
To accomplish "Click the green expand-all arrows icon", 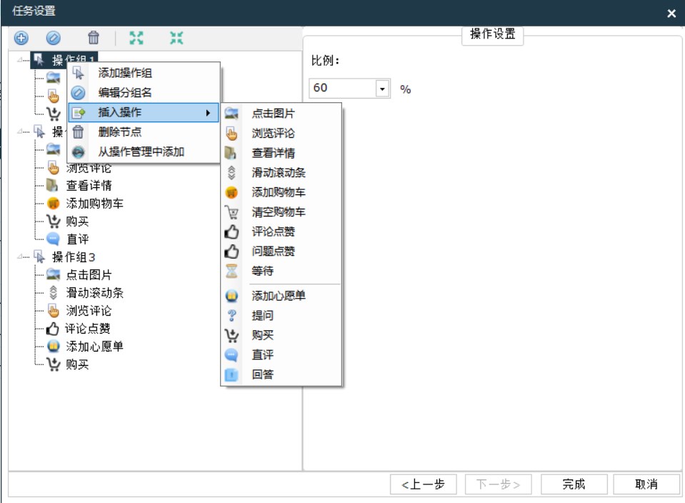I will point(136,38).
